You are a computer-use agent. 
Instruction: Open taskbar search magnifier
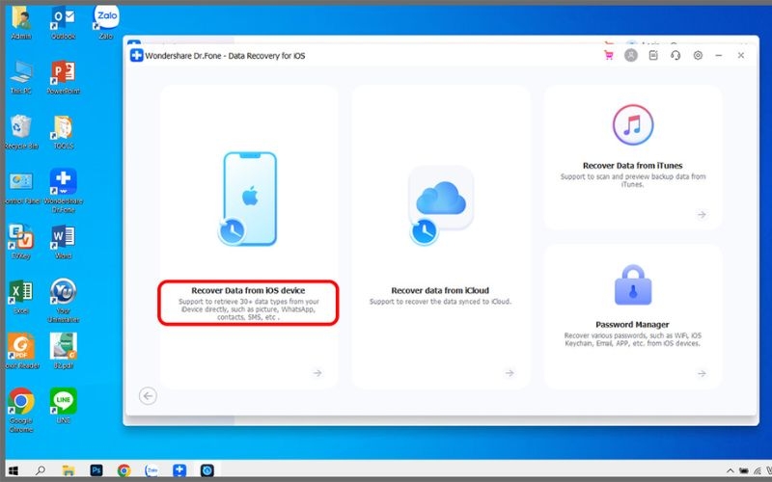[41, 470]
